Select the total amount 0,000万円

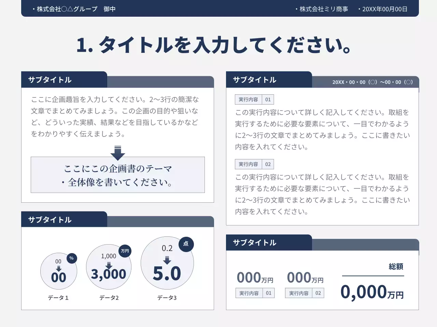(x=372, y=292)
